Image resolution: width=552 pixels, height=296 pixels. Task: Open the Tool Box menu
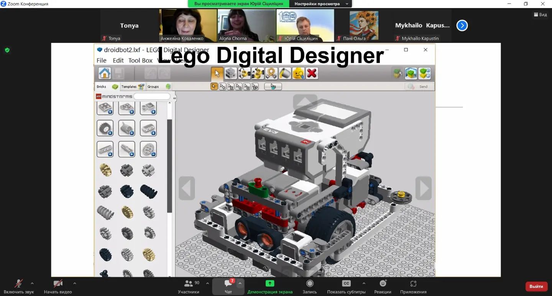[x=140, y=61]
